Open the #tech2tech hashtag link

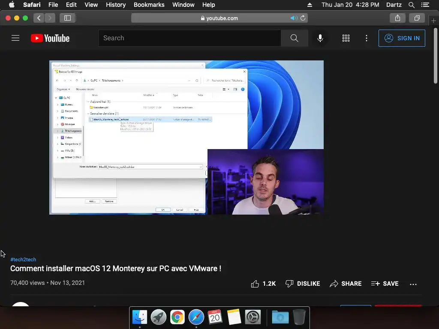(23, 259)
